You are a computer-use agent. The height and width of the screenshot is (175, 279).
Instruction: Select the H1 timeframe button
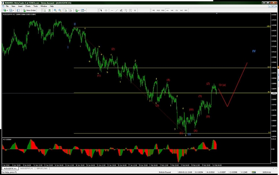click(167, 11)
